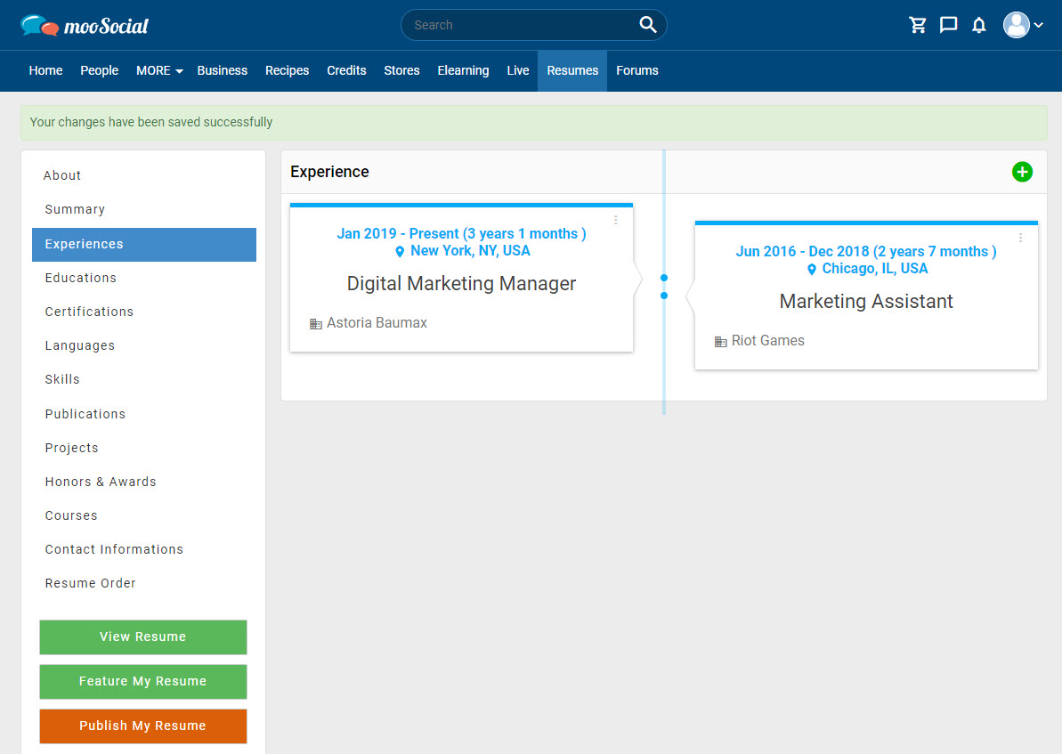Click the Digital Marketing Manager title
This screenshot has width=1062, height=754.
[461, 284]
